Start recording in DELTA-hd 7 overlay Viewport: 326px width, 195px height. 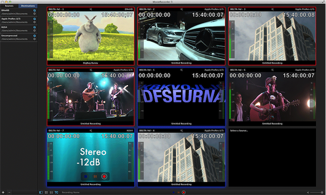(104, 176)
